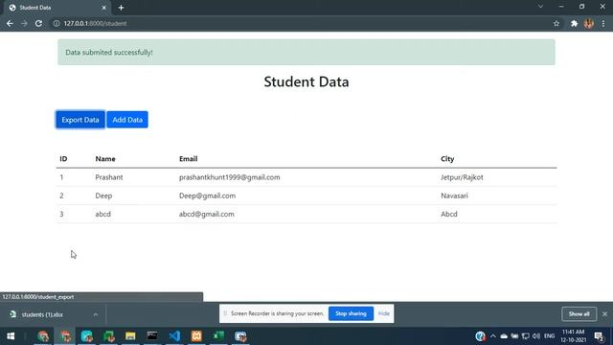
Task: Show hidden system tray icons
Action: pos(493,336)
